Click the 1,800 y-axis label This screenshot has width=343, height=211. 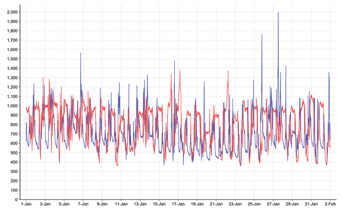tap(13, 31)
